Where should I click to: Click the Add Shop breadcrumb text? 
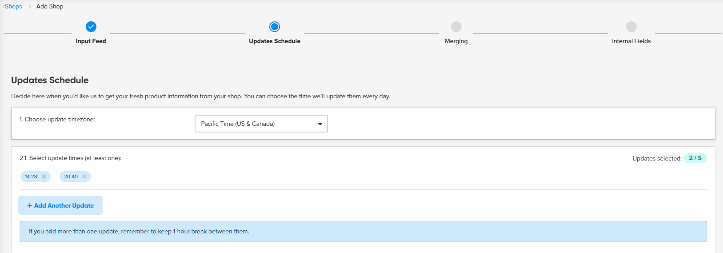50,6
